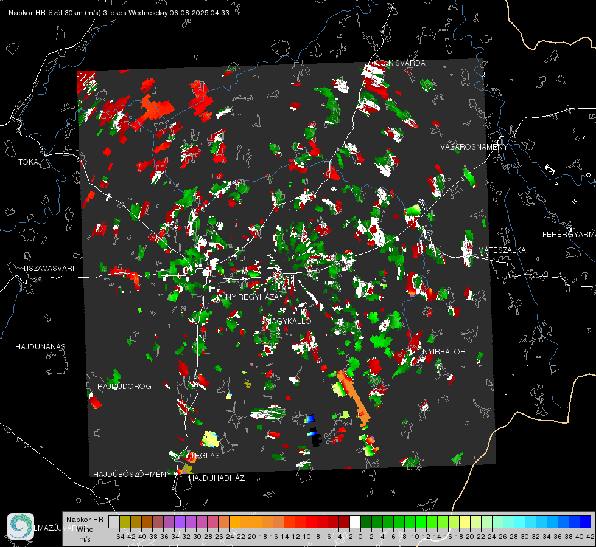
Task: Click the black and blue radar echo
Action: (x=315, y=437)
